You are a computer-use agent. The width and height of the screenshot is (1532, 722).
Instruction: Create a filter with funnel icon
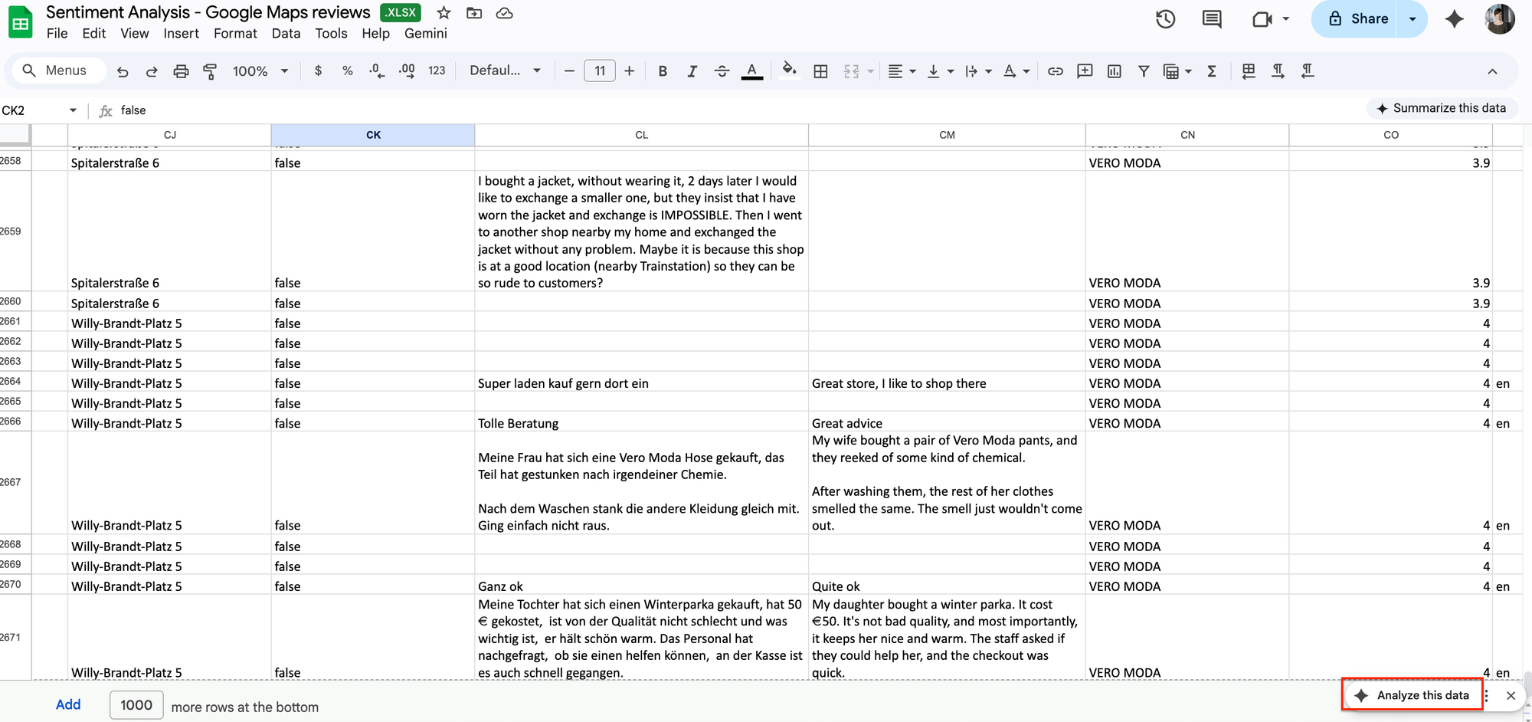[x=1144, y=71]
